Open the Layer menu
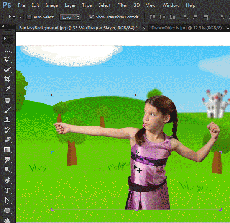Screen dimensions: 230x223 pyautogui.click(x=70, y=5)
